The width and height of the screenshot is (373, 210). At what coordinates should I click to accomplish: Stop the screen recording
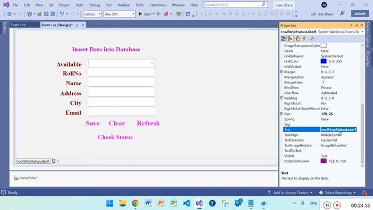click(337, 205)
